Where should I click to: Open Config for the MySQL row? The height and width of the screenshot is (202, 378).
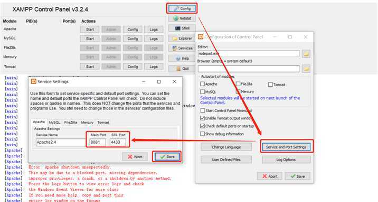click(x=133, y=39)
